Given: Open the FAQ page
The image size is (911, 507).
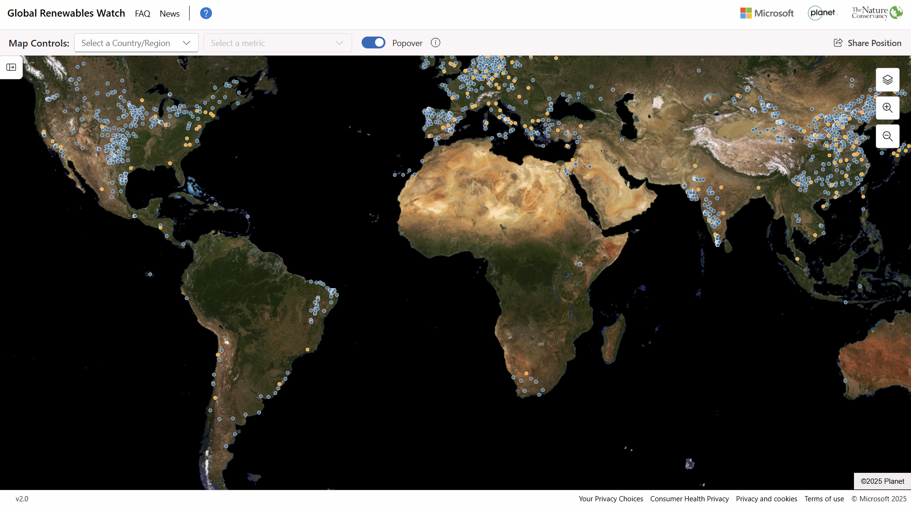Looking at the screenshot, I should (x=142, y=13).
